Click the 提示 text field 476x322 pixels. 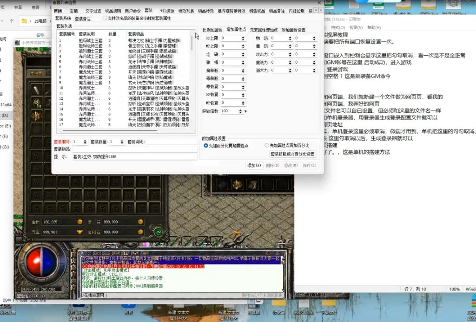[x=135, y=157]
